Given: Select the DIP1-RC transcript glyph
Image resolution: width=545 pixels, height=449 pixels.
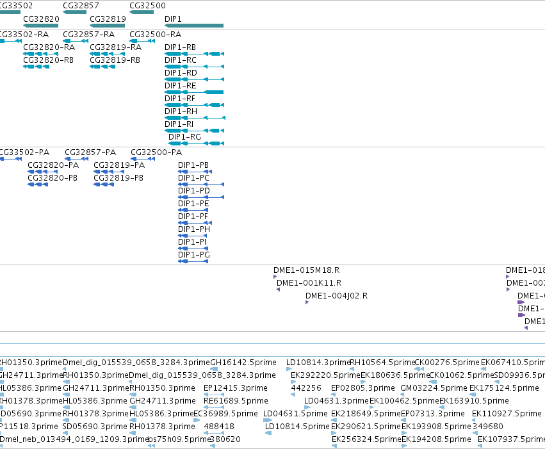Looking at the screenshot, I should (x=194, y=67).
